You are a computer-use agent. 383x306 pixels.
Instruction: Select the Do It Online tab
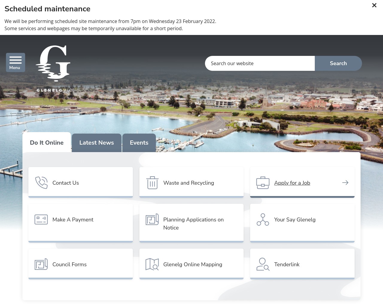tap(47, 143)
